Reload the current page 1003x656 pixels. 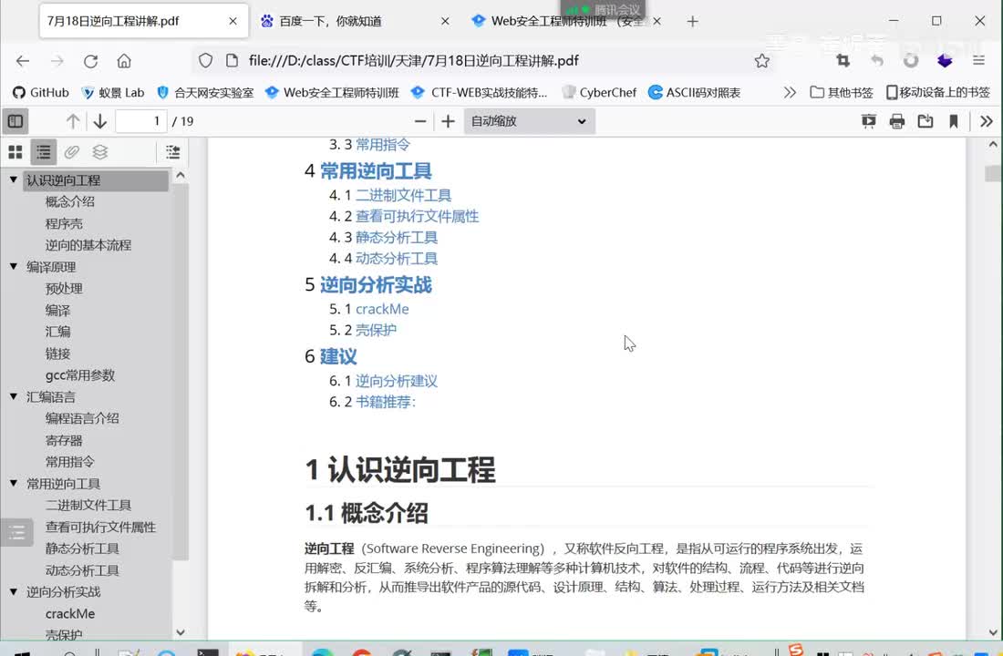pos(90,61)
